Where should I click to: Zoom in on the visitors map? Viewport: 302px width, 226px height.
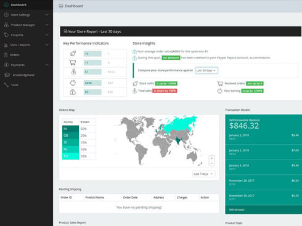(212, 158)
